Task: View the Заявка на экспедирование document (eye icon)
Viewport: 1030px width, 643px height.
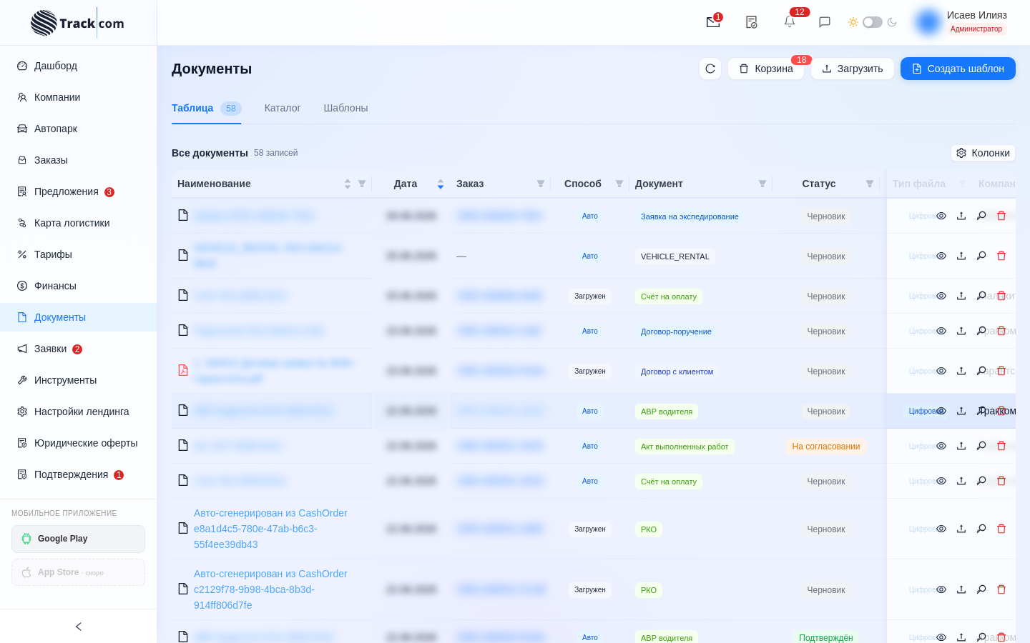Action: coord(941,216)
